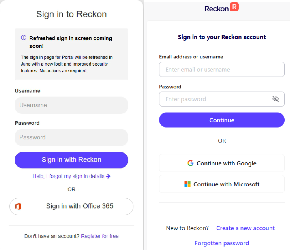Choose Sign in with Office 365
This screenshot has width=290, height=250.
pyautogui.click(x=71, y=206)
